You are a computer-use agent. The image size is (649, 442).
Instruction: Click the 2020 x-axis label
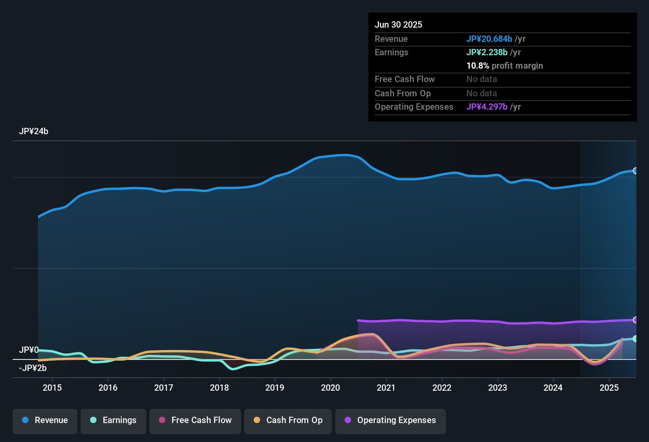[330, 388]
